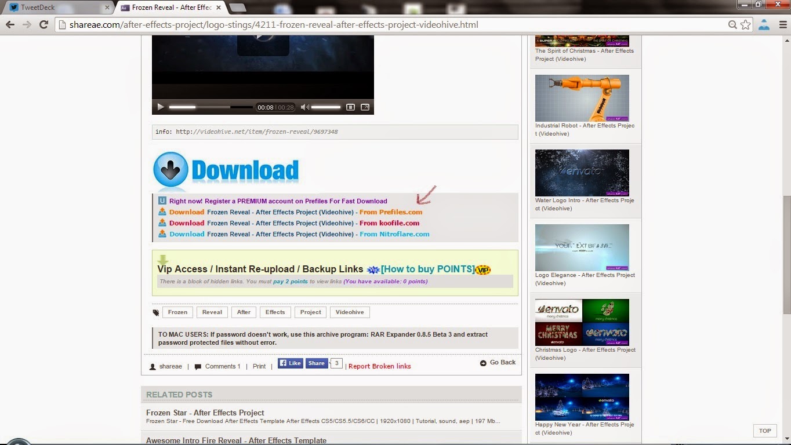Click the Facebook Like button
The height and width of the screenshot is (445, 791).
tap(291, 363)
